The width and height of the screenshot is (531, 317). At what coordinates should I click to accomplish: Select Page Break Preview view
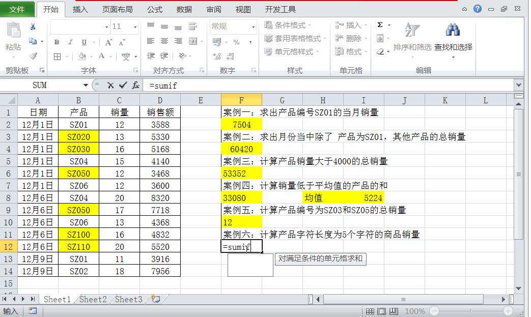point(394,311)
